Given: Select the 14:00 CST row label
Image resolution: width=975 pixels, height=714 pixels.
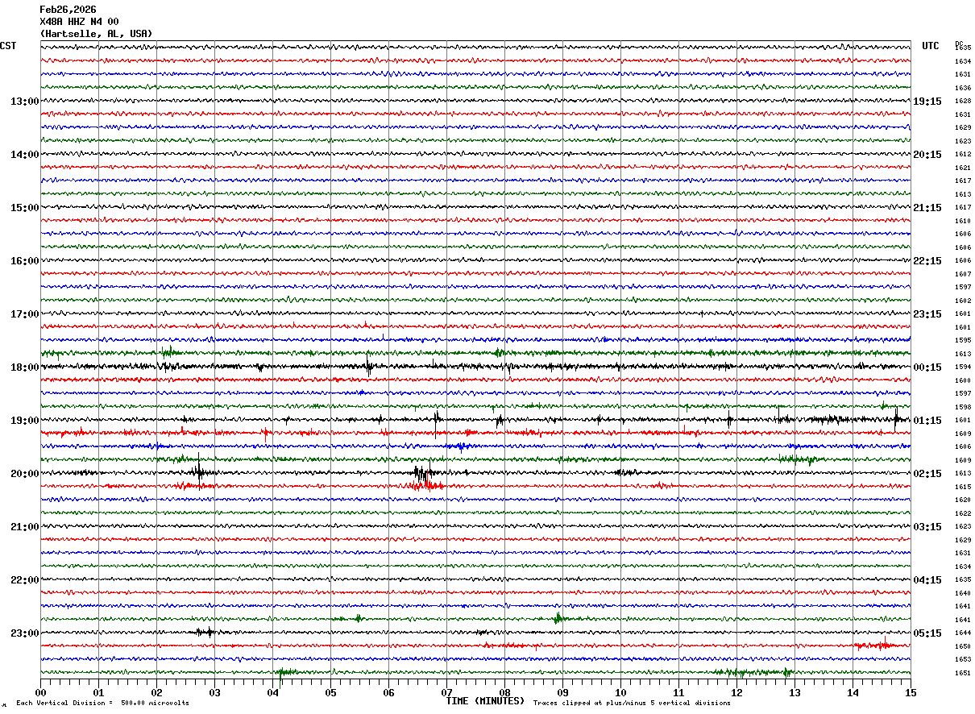Looking at the screenshot, I should click(24, 155).
